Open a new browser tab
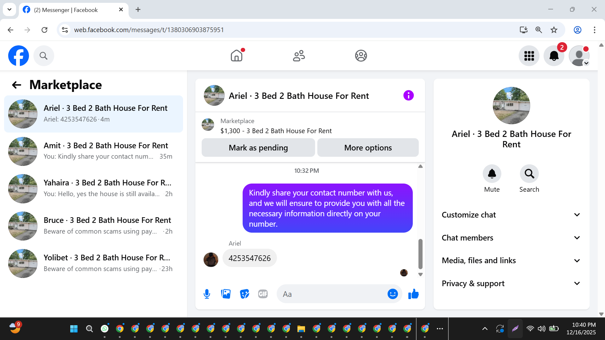Viewport: 605px width, 340px height. (x=138, y=10)
